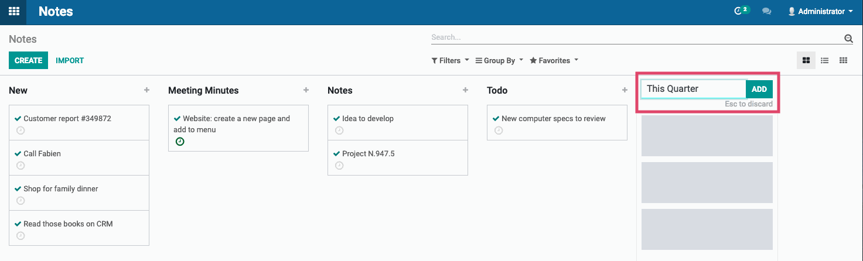The height and width of the screenshot is (261, 863).
Task: Toggle the checkmark on New computer specs note
Action: pos(496,118)
